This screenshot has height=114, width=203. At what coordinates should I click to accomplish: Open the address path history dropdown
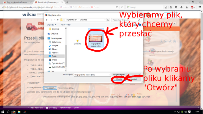click(x=105, y=20)
